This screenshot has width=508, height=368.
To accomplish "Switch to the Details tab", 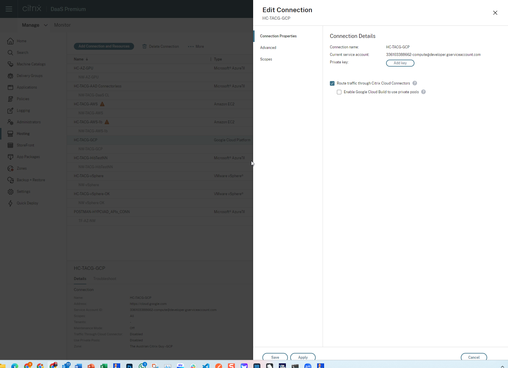I will [x=80, y=279].
